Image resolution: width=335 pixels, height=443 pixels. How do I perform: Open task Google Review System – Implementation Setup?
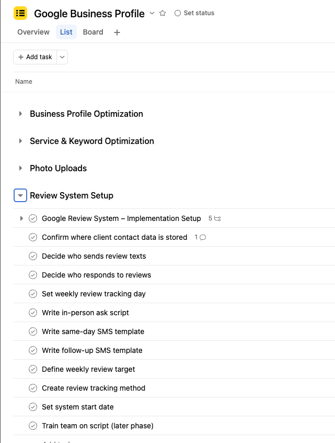point(121,218)
